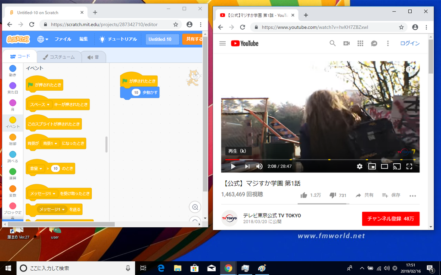Image resolution: width=441 pixels, height=275 pixels.
Task: Select the 制御 (Control) block category
Action: click(12, 140)
